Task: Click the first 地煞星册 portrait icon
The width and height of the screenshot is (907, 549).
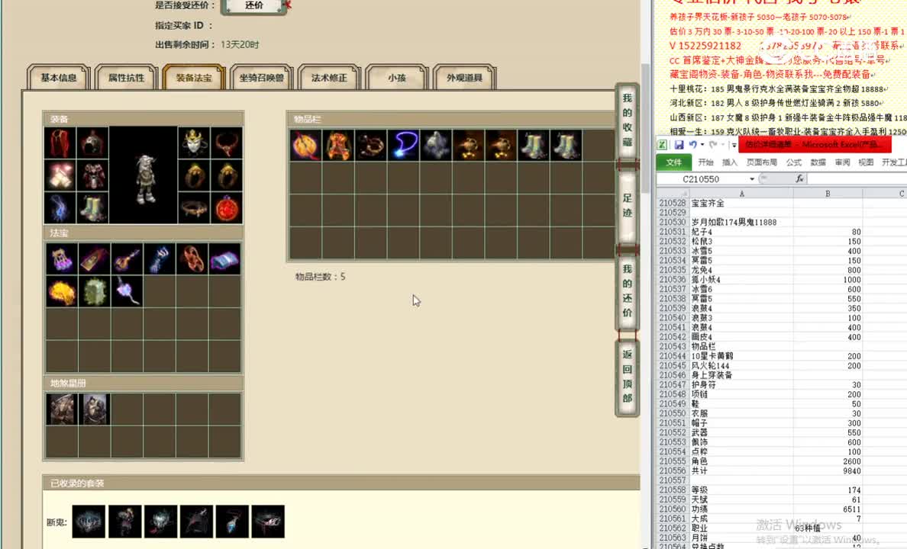Action: (x=61, y=409)
